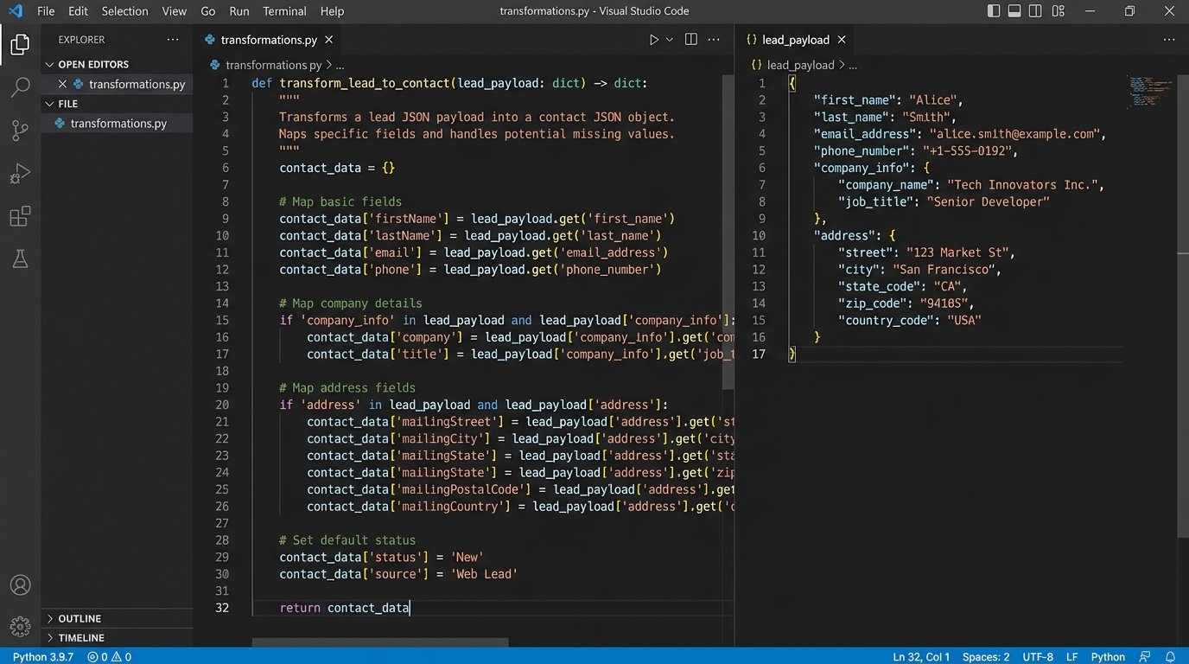Click the Split Editor icon
1189x664 pixels.
(x=689, y=39)
